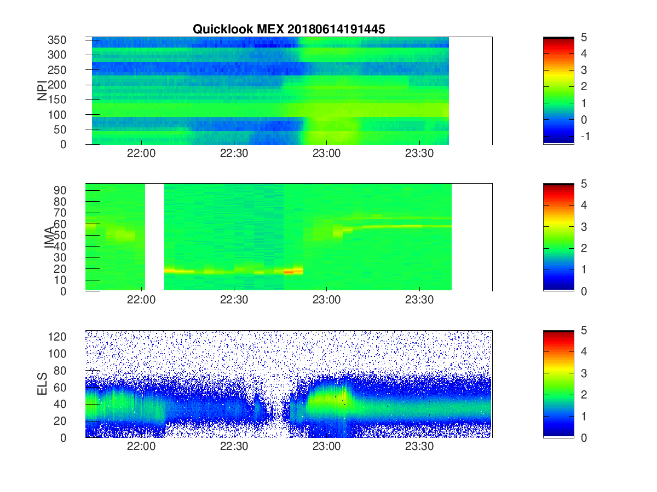Click the IMA spectrogram plot area
657x492 pixels.
coord(289,237)
